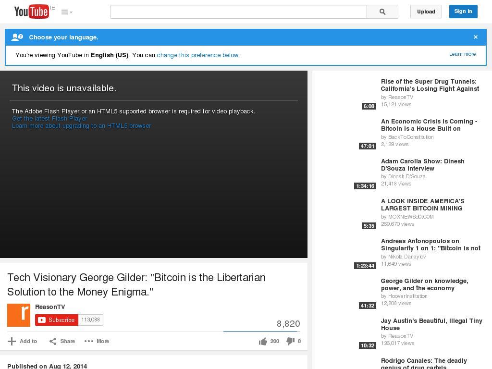Click '2,129 views' text
The width and height of the screenshot is (492, 369).
pyautogui.click(x=395, y=144)
